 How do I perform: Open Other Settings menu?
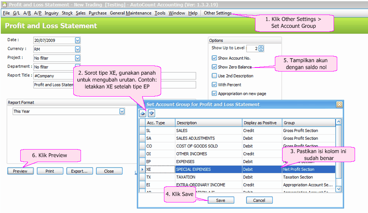(217, 13)
